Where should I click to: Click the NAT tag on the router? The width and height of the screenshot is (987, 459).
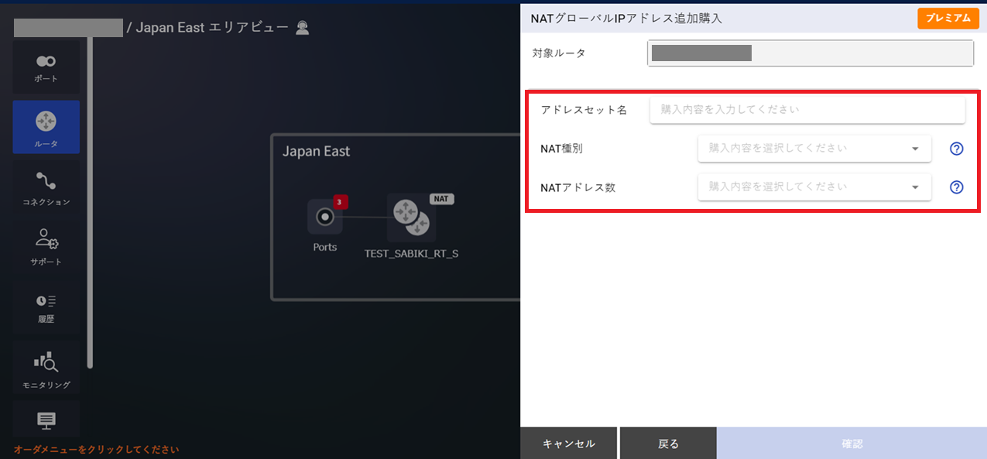pos(441,199)
